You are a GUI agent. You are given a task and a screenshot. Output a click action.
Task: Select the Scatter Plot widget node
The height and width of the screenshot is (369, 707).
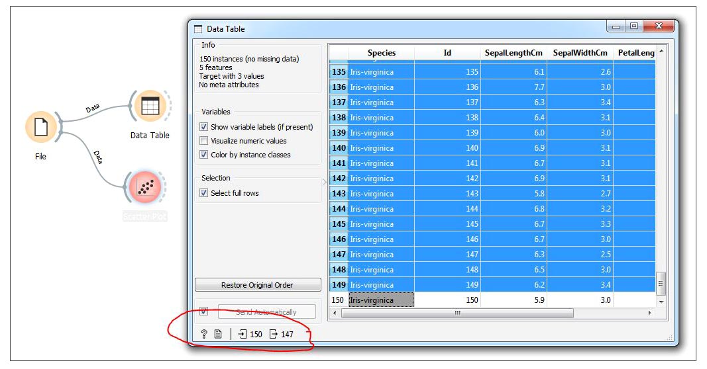(x=144, y=187)
